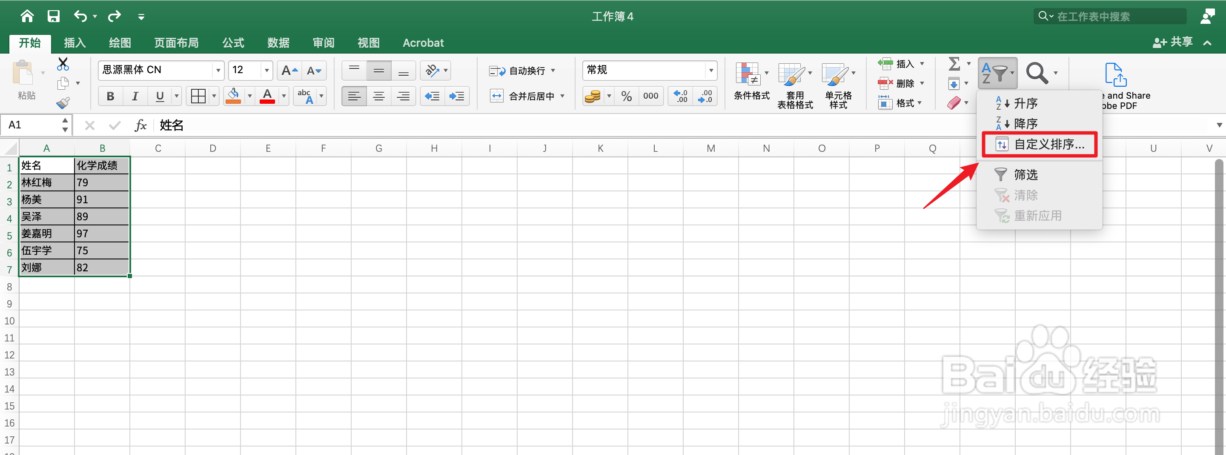Decrease indent of cell contents
This screenshot has height=455, width=1226.
tap(432, 96)
